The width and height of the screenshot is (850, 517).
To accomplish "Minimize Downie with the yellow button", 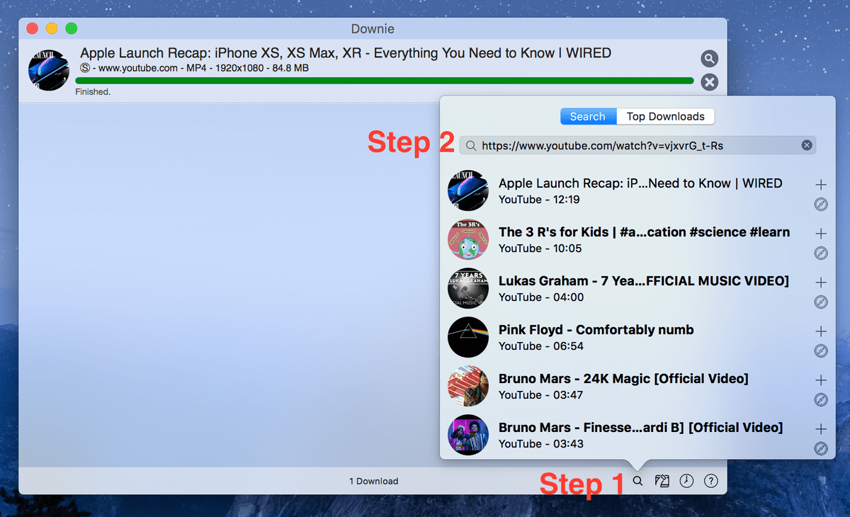I will [x=52, y=28].
